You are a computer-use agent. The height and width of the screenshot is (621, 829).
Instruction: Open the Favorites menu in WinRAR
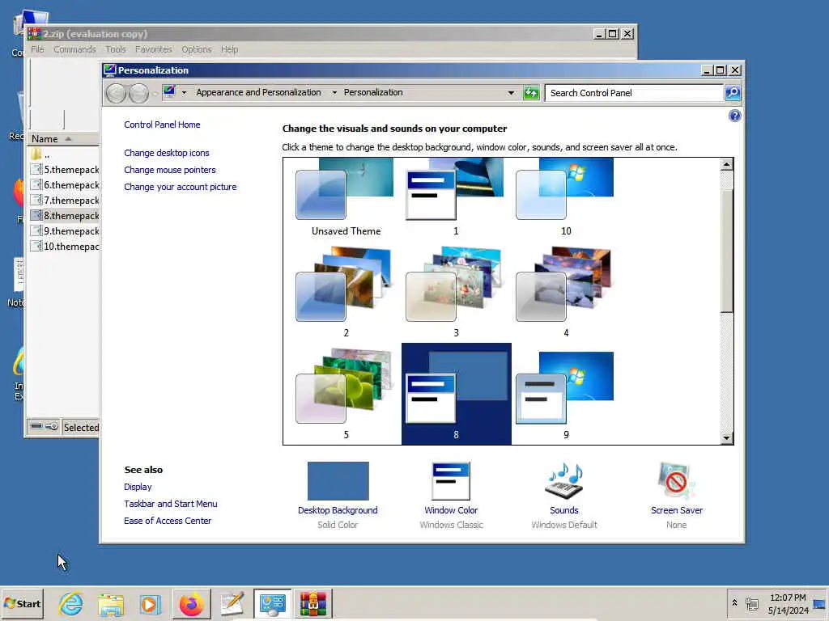pos(153,49)
